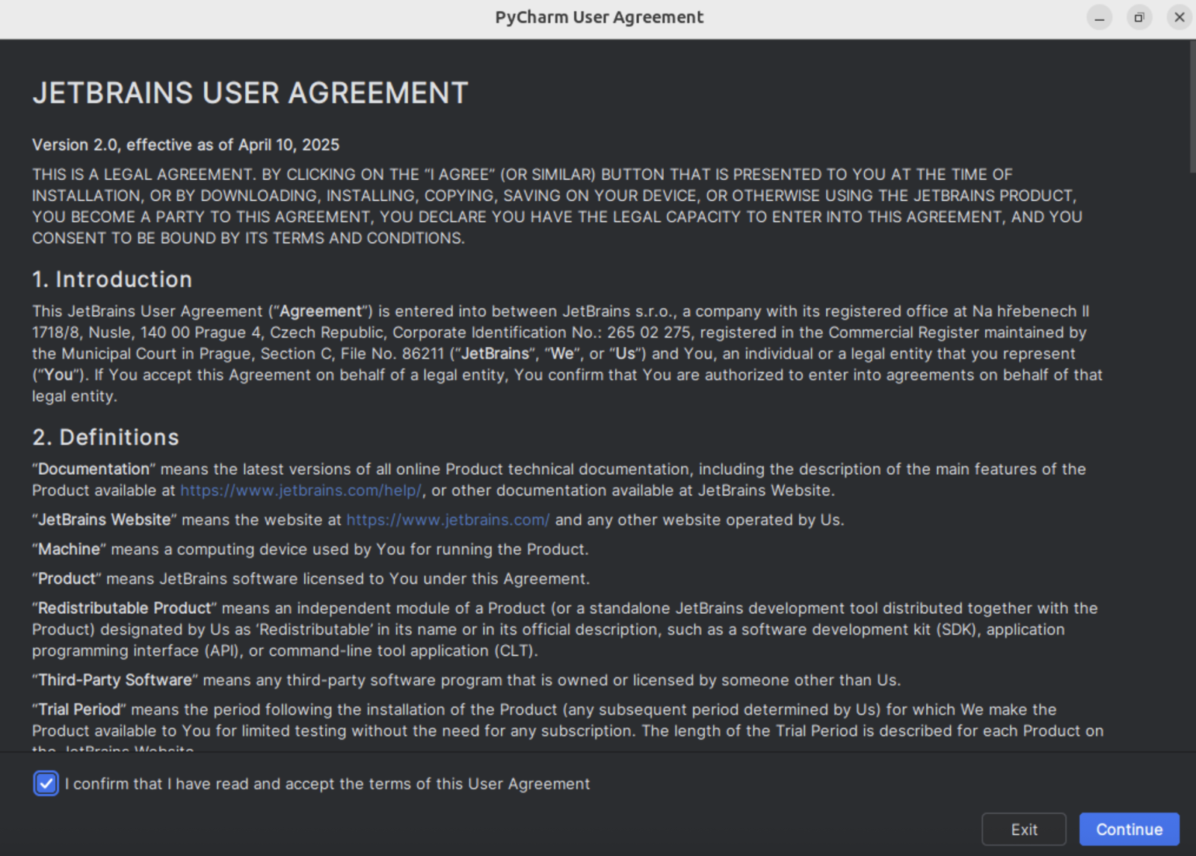The image size is (1196, 856).
Task: Click the 'JETBRAINS USER AGREEMENT' heading
Action: [250, 93]
